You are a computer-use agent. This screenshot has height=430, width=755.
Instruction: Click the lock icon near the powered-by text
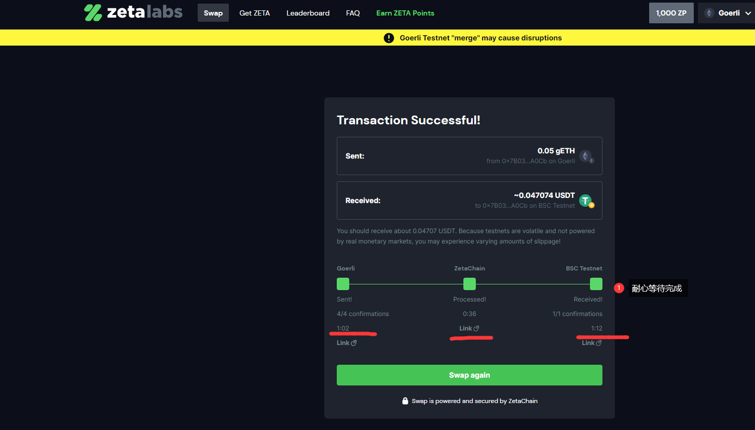point(405,401)
